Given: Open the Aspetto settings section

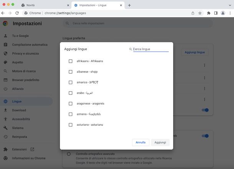Looking at the screenshot, I should (18, 62).
